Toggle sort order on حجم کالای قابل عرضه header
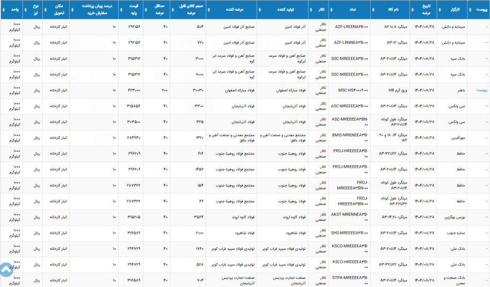The height and width of the screenshot is (287, 490). pyautogui.click(x=189, y=10)
